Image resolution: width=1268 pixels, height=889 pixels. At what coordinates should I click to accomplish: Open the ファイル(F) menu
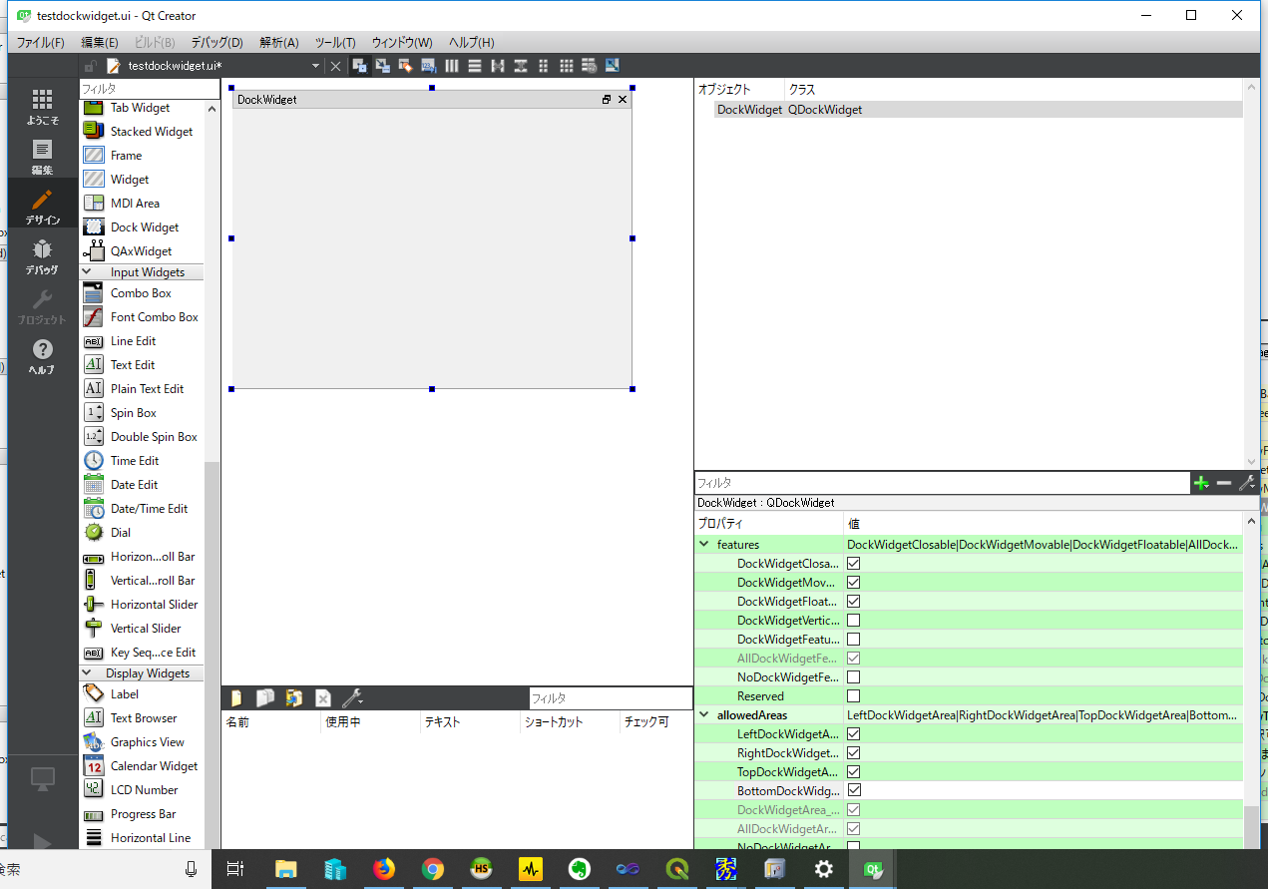pyautogui.click(x=40, y=43)
